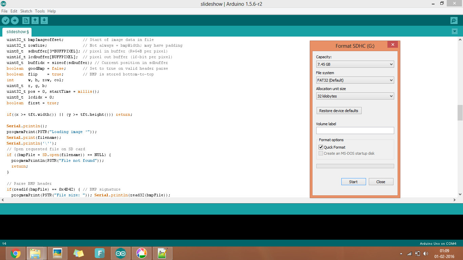Click the editor vertical scrollbar thumb
Image resolution: width=463 pixels, height=260 pixels.
coord(460,112)
